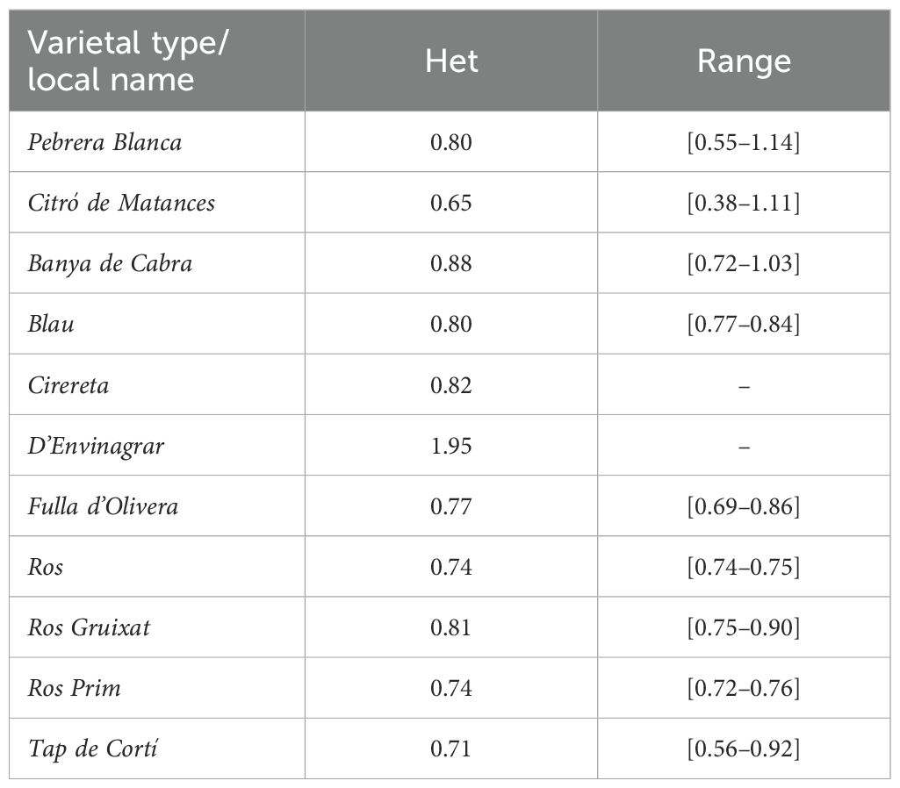Click the Pebrera Blanca row name
The image size is (900, 788).
click(104, 142)
